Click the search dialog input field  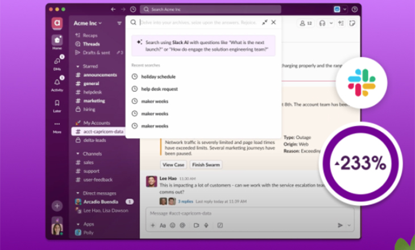point(198,23)
